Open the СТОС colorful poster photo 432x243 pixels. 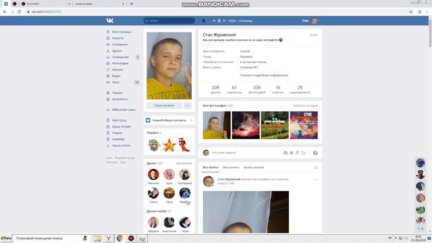pos(304,125)
